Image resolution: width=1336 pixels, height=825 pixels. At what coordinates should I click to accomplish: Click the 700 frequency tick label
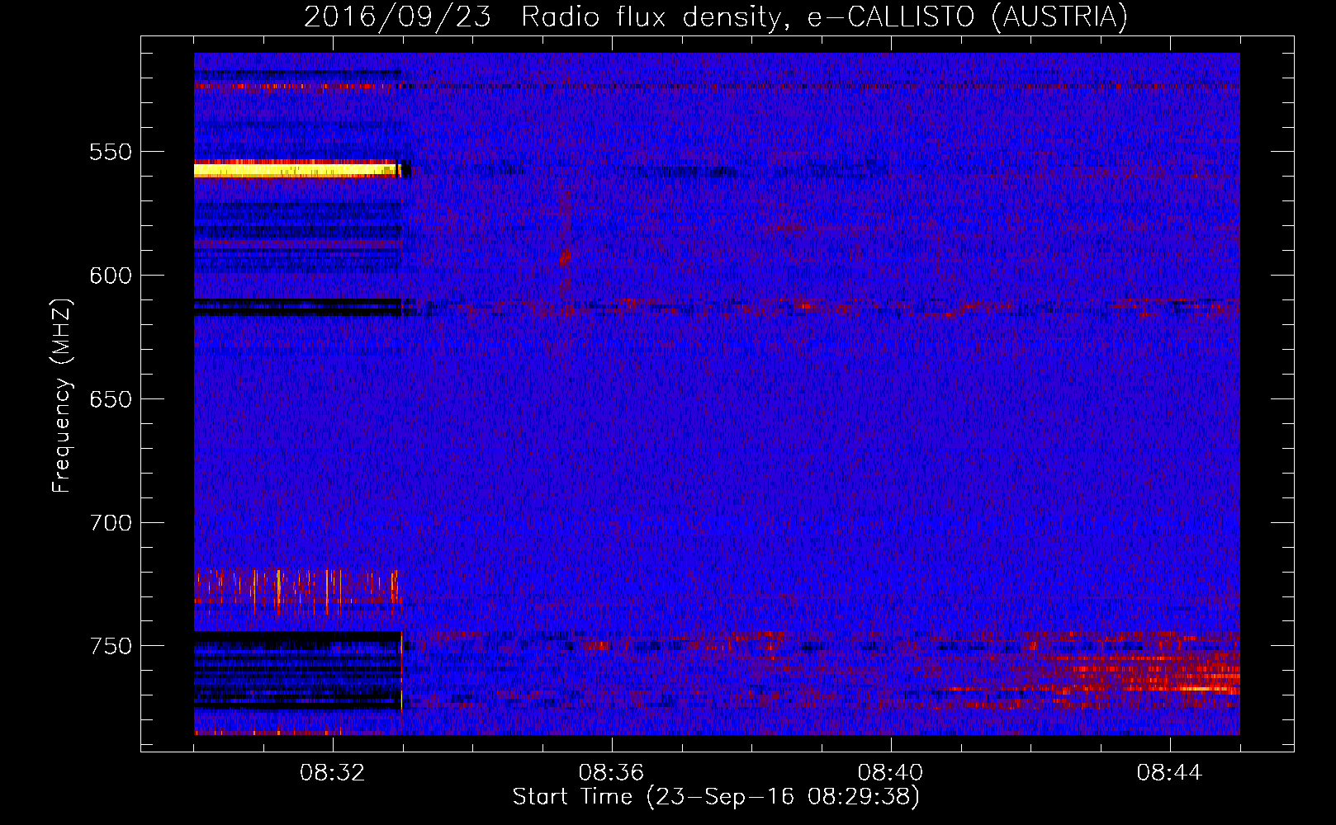111,523
